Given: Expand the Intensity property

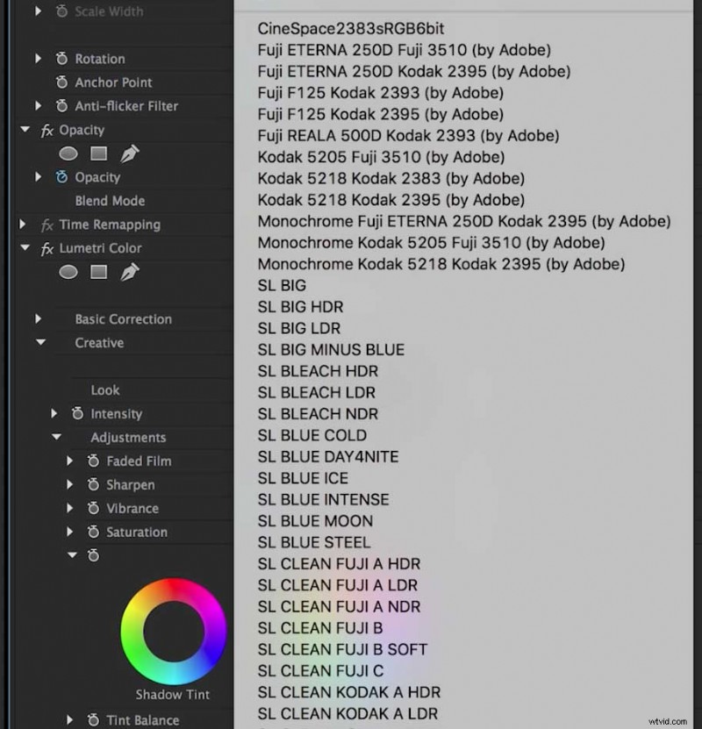Looking at the screenshot, I should 54,413.
